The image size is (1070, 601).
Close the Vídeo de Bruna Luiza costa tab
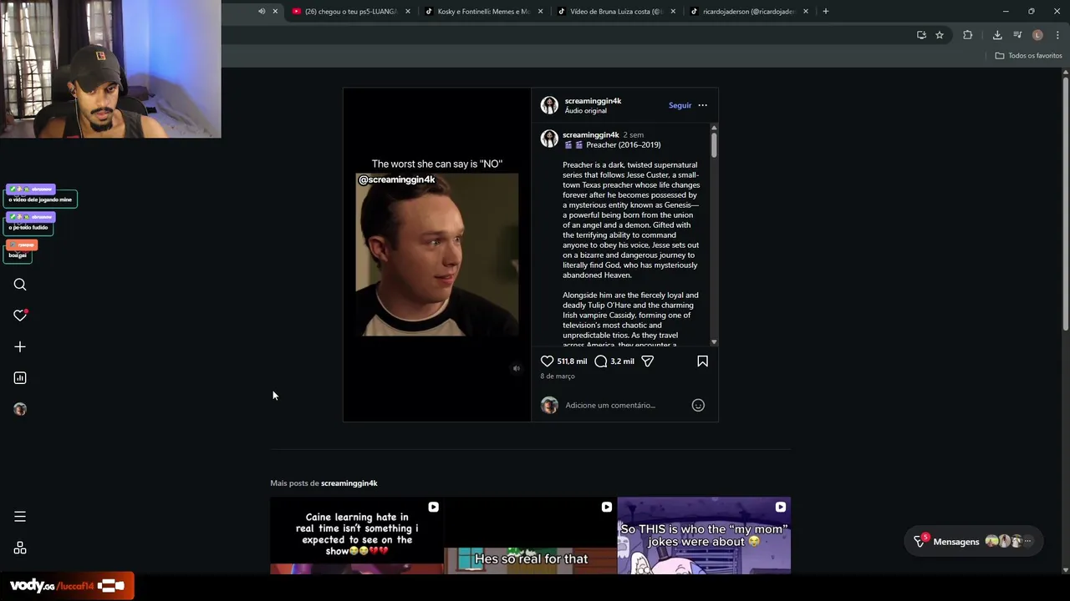point(673,12)
